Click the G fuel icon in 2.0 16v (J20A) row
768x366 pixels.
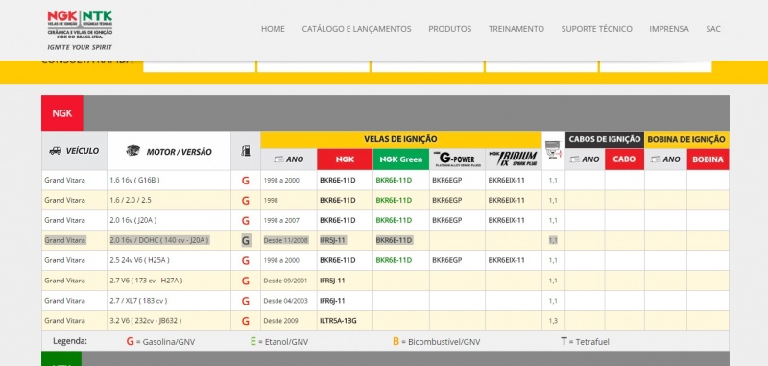(x=246, y=221)
